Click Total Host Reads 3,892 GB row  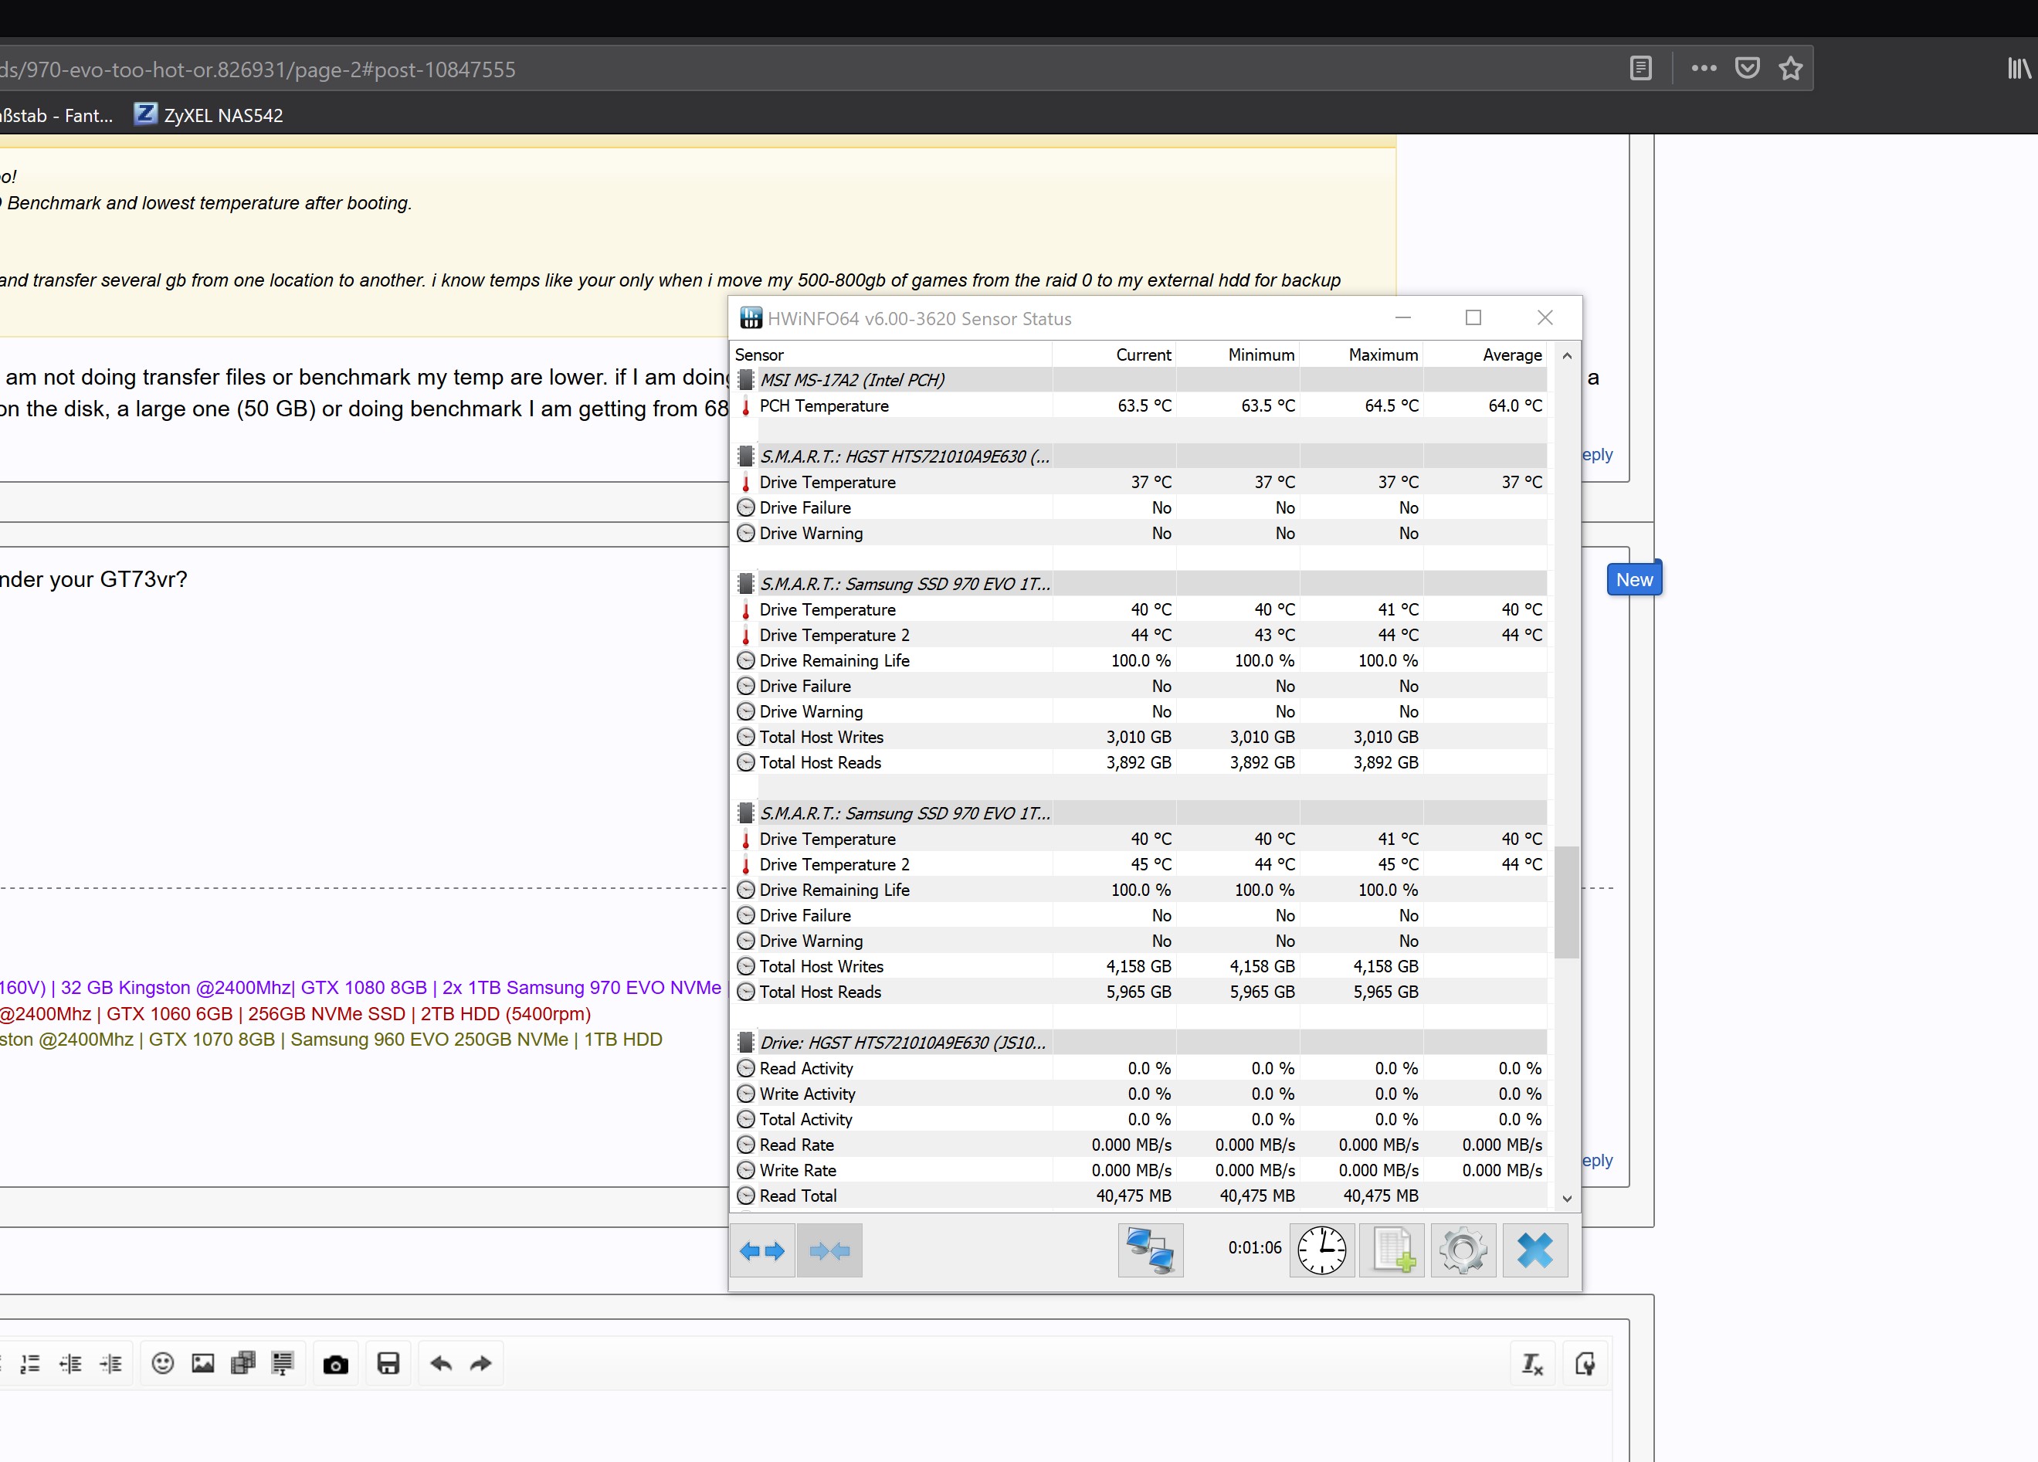pos(1139,762)
